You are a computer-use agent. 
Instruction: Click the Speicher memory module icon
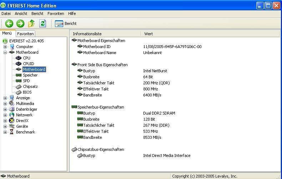pyautogui.click(x=19, y=75)
